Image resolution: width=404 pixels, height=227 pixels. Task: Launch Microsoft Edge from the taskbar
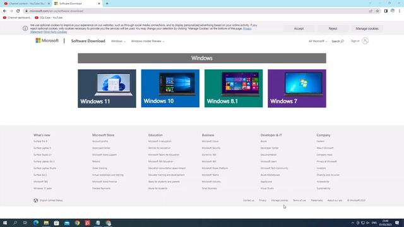tap(36, 223)
